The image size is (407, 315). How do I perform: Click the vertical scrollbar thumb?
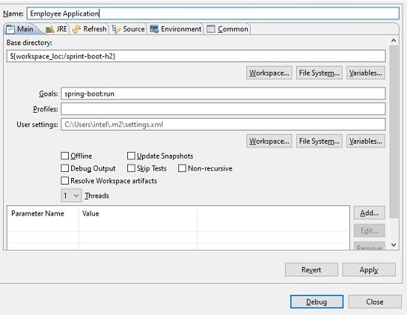[x=394, y=132]
